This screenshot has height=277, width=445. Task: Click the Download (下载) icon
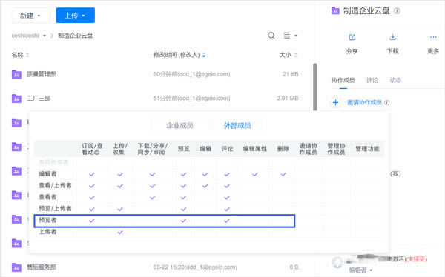point(392,37)
